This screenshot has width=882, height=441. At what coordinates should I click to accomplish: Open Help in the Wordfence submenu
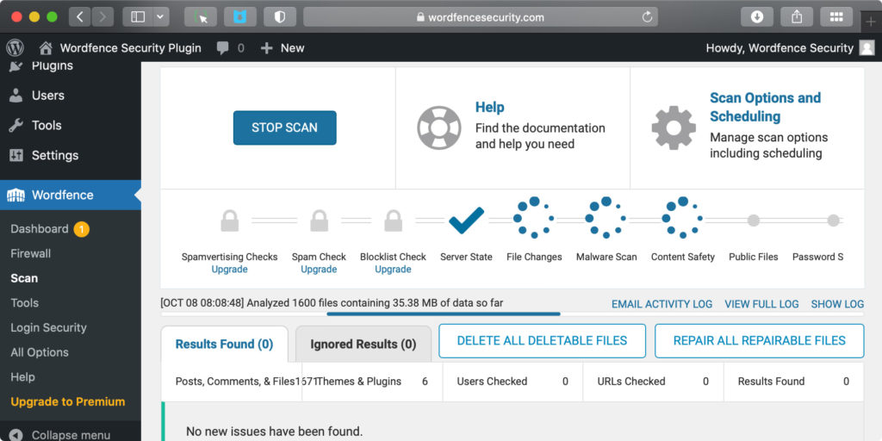[22, 377]
